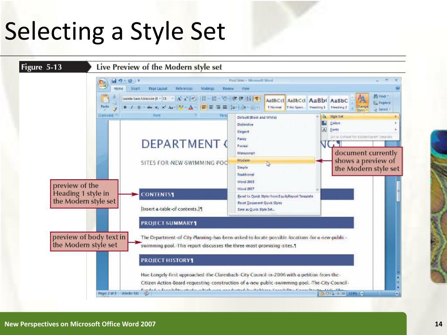Toggle superscript formatting
447x335 pixels.
(164, 107)
